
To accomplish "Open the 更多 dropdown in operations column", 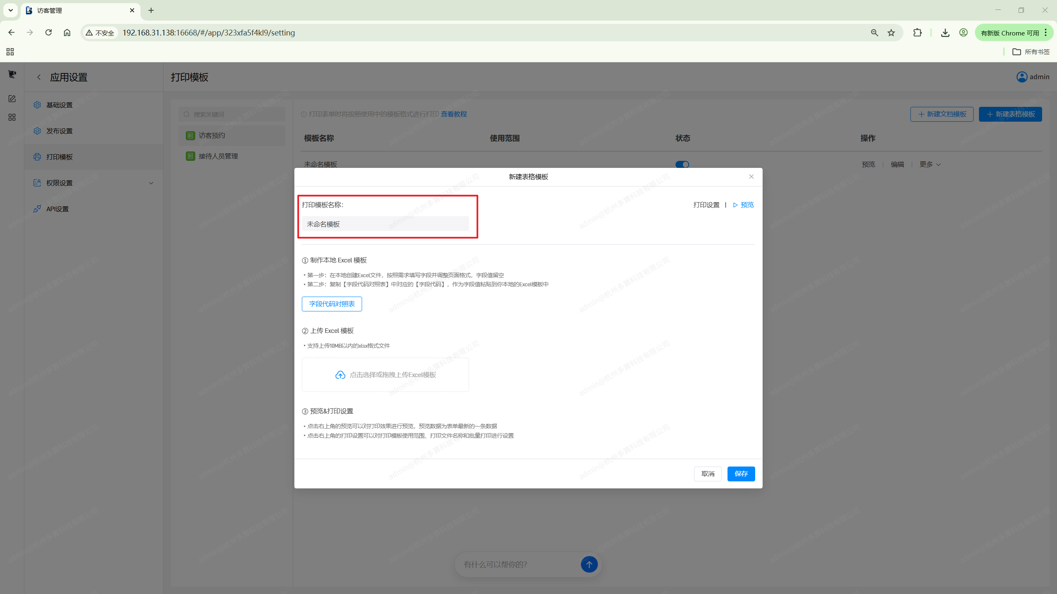I will [930, 164].
